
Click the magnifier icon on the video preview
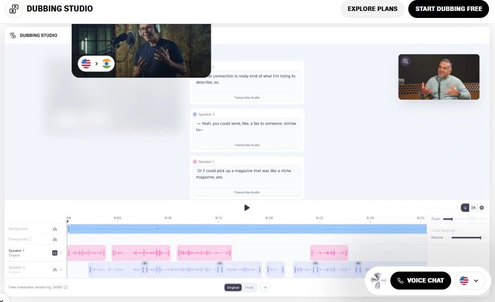click(406, 61)
